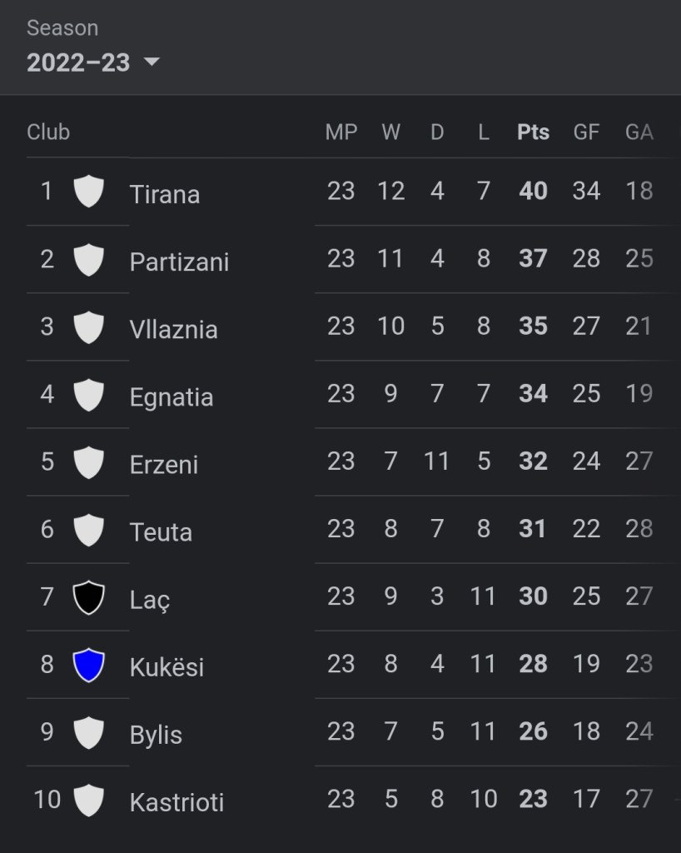Viewport: 681px width, 853px height.
Task: Click Teuta's shield crest icon
Action: pos(88,530)
